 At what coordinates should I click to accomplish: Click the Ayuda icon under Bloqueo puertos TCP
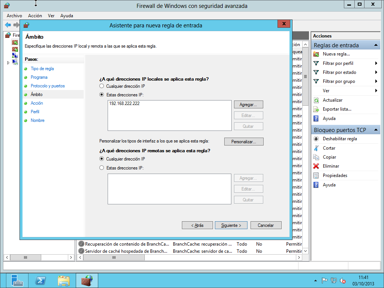316,184
